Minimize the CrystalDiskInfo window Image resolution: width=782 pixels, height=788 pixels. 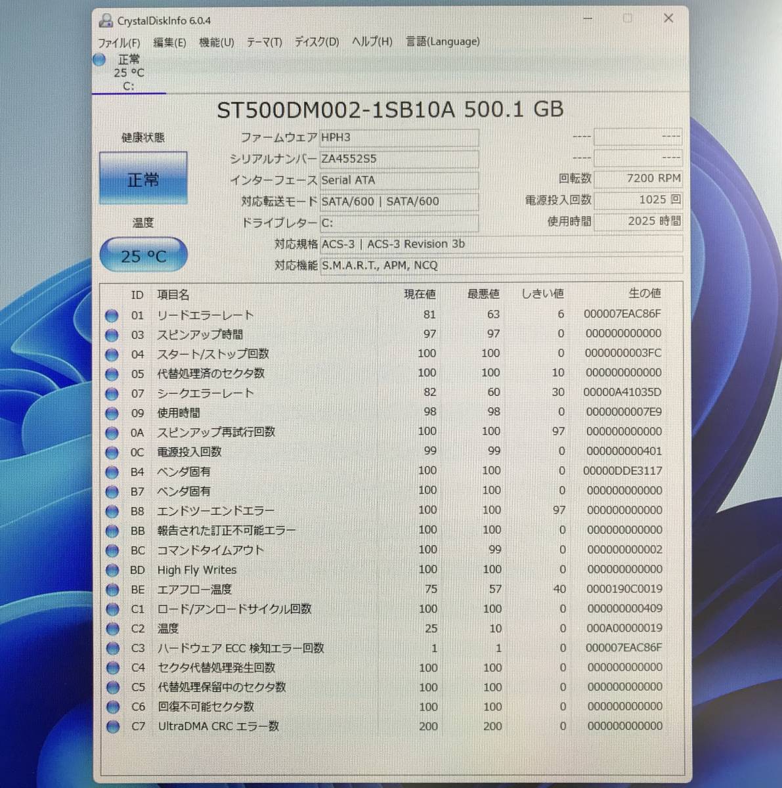586,18
